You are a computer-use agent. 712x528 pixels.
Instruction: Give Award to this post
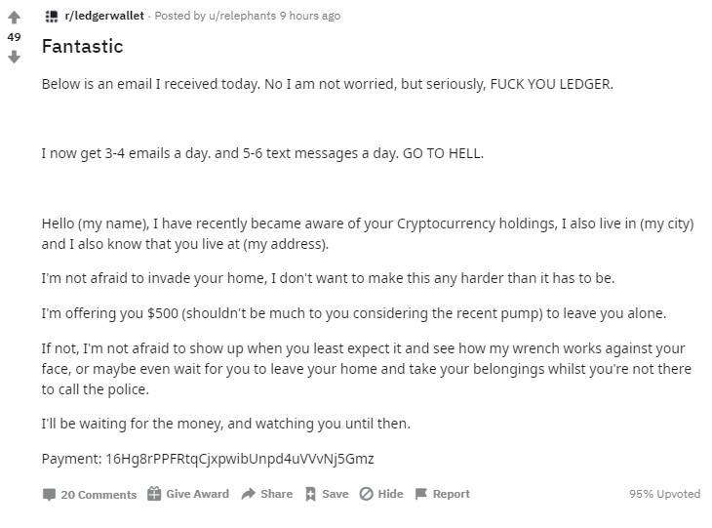[188, 494]
